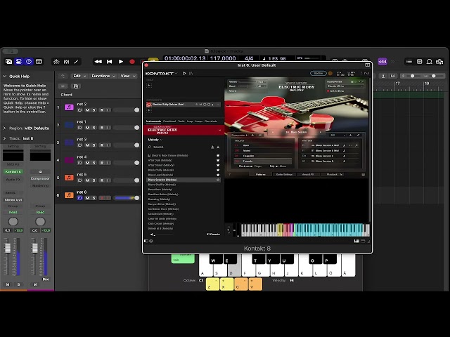
Task: Collapse the Electric Ruby Deluxe library banner
Action: click(x=220, y=130)
